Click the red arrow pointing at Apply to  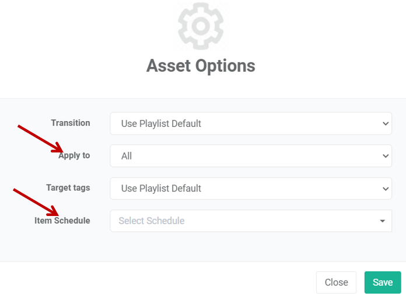point(40,139)
